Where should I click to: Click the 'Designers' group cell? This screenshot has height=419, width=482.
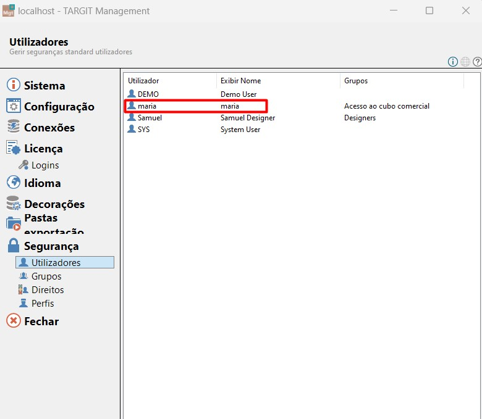click(x=360, y=118)
